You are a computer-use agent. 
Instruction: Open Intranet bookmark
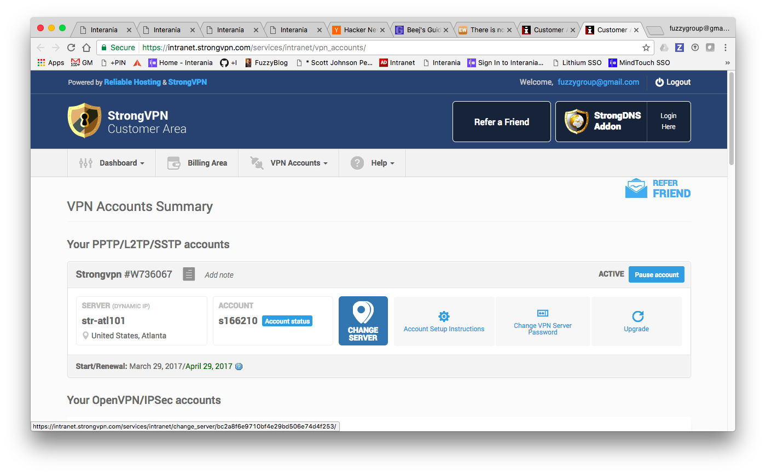tap(397, 63)
